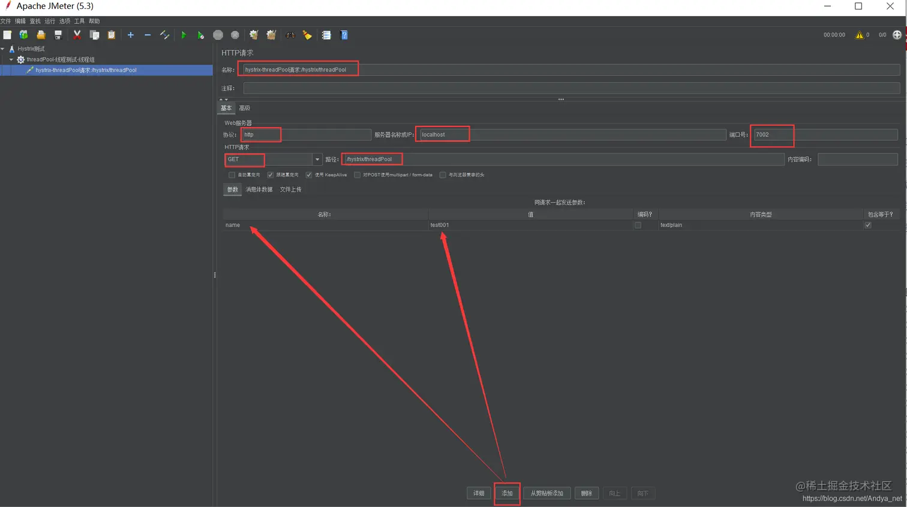This screenshot has height=507, width=907.
Task: Collapse the threadPool-线程测试-线程组 node arrow
Action: click(x=11, y=59)
